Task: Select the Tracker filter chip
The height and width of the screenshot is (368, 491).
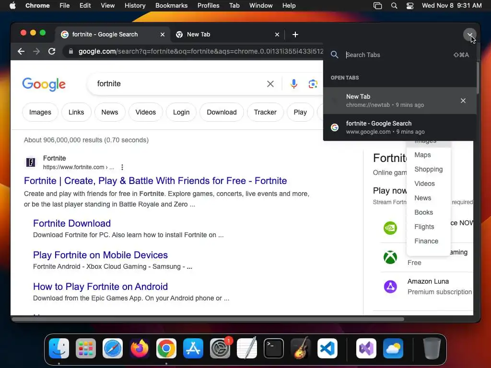Action: coord(265,112)
